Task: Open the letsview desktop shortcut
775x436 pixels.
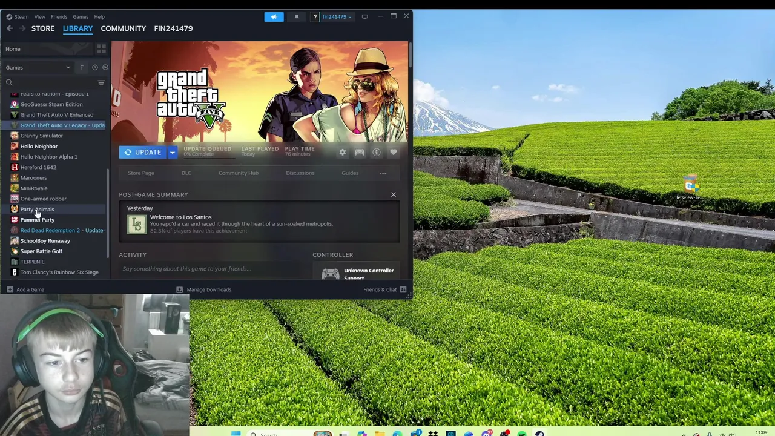Action: tap(690, 188)
